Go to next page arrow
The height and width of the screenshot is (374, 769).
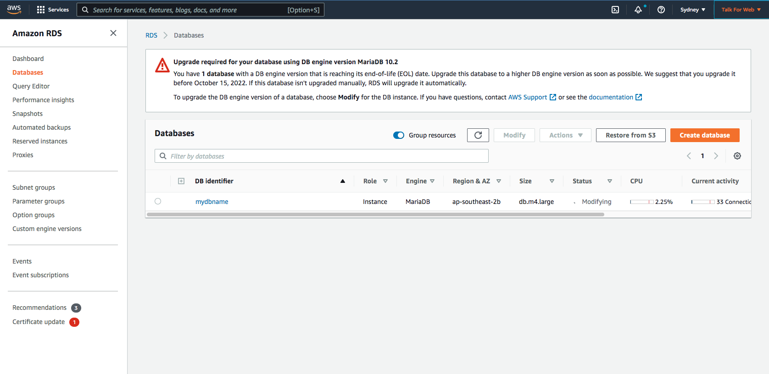coord(716,156)
